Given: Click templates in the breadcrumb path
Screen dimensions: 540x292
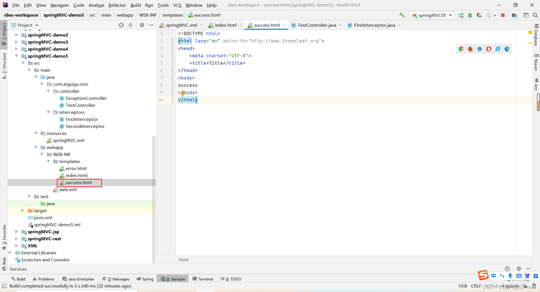Looking at the screenshot, I should point(173,15).
